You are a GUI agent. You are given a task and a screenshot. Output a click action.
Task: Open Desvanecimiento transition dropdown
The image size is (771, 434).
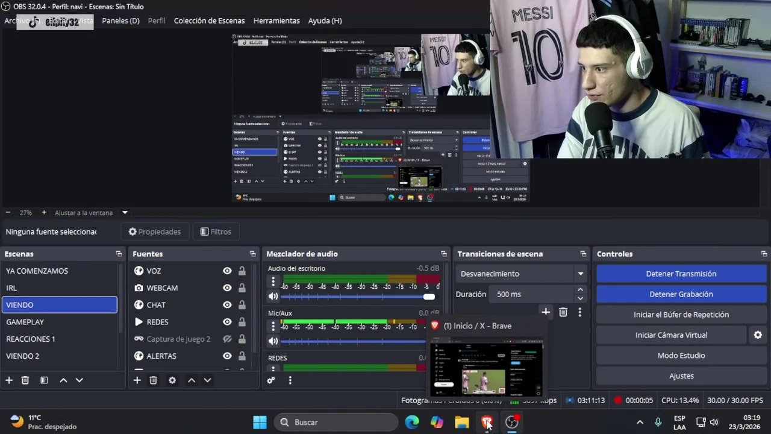coord(522,274)
